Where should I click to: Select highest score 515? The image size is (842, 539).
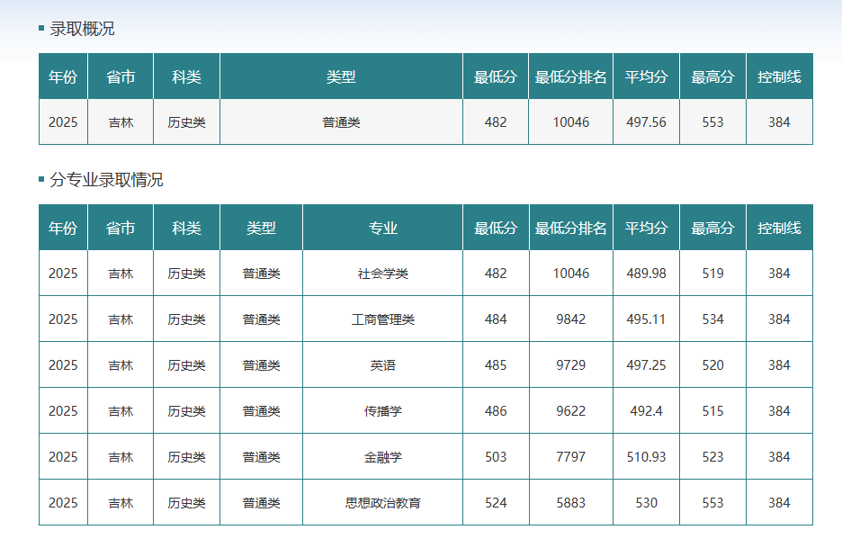(712, 411)
